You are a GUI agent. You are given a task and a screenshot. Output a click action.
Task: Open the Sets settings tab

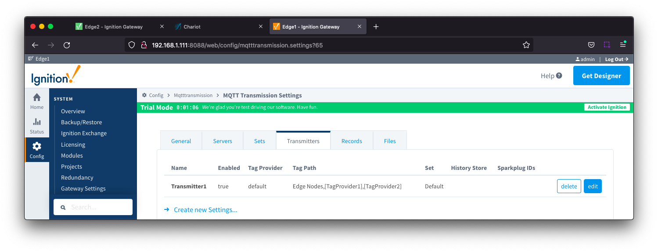pos(259,141)
